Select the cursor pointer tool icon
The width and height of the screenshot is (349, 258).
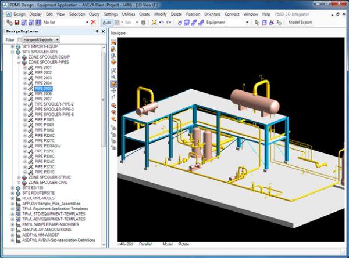tap(257, 23)
